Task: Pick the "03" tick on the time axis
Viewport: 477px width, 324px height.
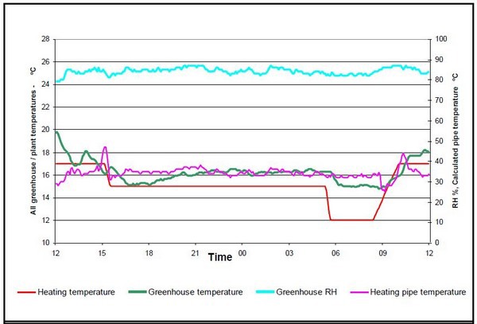Action: coord(289,252)
